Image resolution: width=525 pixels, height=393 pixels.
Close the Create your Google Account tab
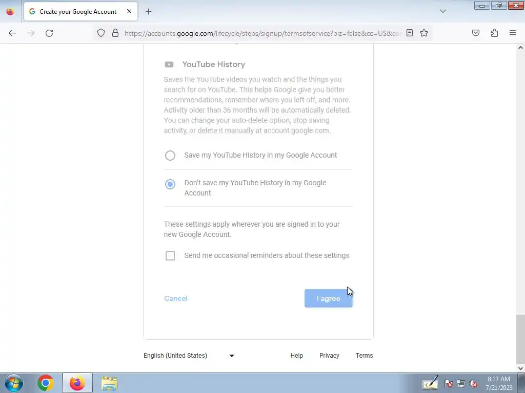[x=129, y=11]
